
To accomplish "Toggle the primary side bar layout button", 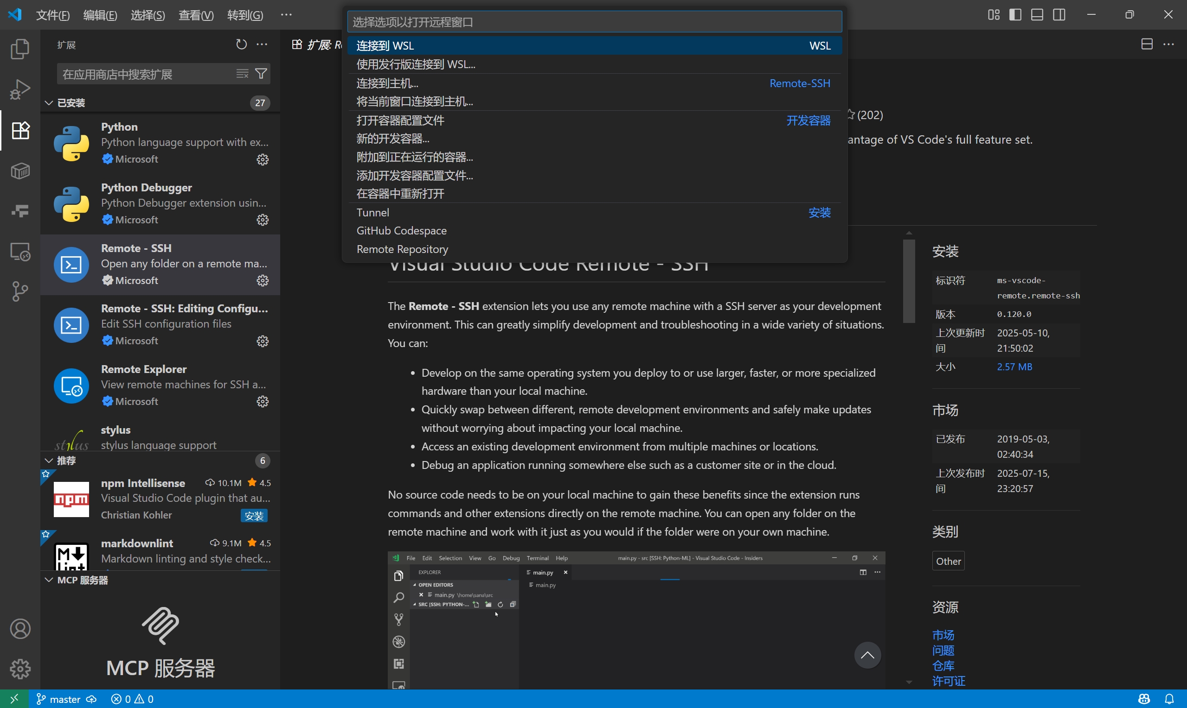I will tap(1015, 15).
